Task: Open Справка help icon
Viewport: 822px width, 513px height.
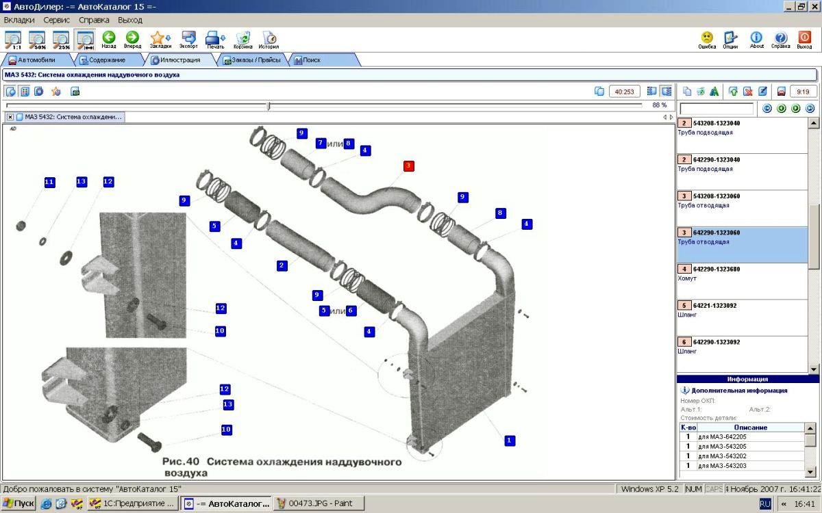Action: (780, 40)
